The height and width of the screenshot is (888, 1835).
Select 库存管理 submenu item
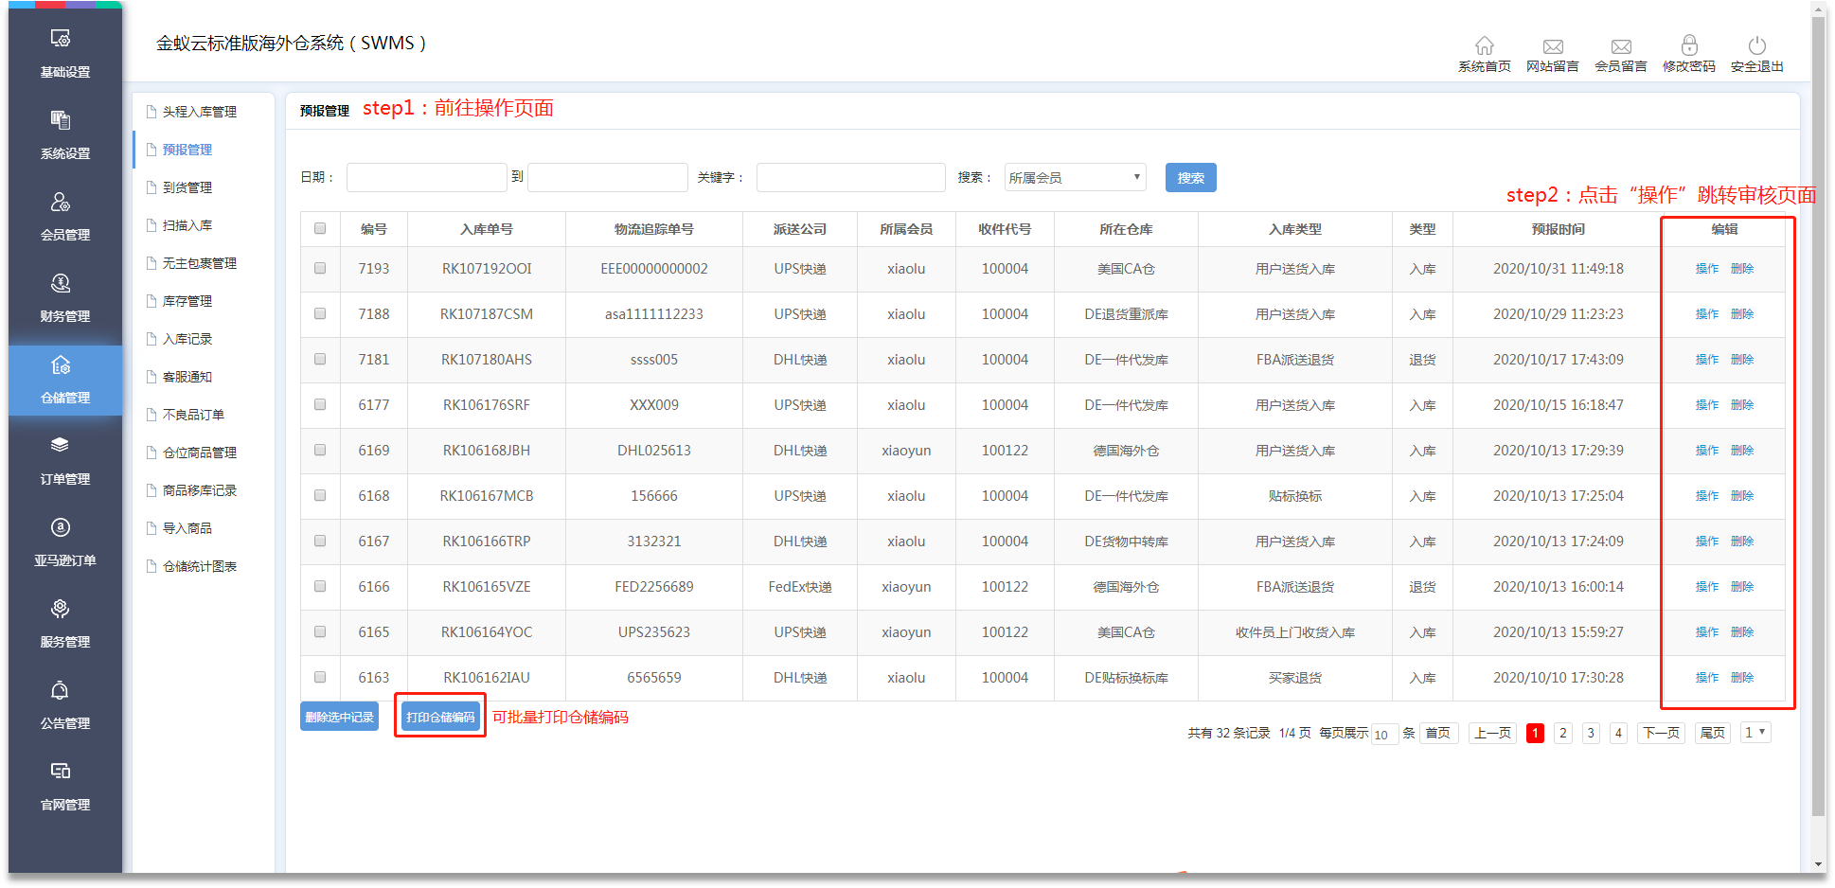187,301
